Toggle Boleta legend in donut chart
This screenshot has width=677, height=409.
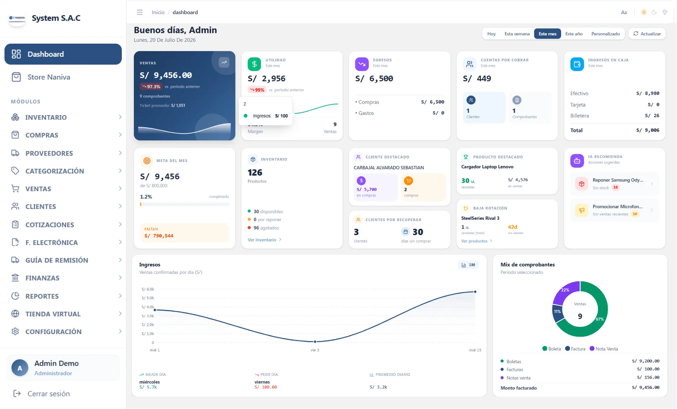click(551, 349)
